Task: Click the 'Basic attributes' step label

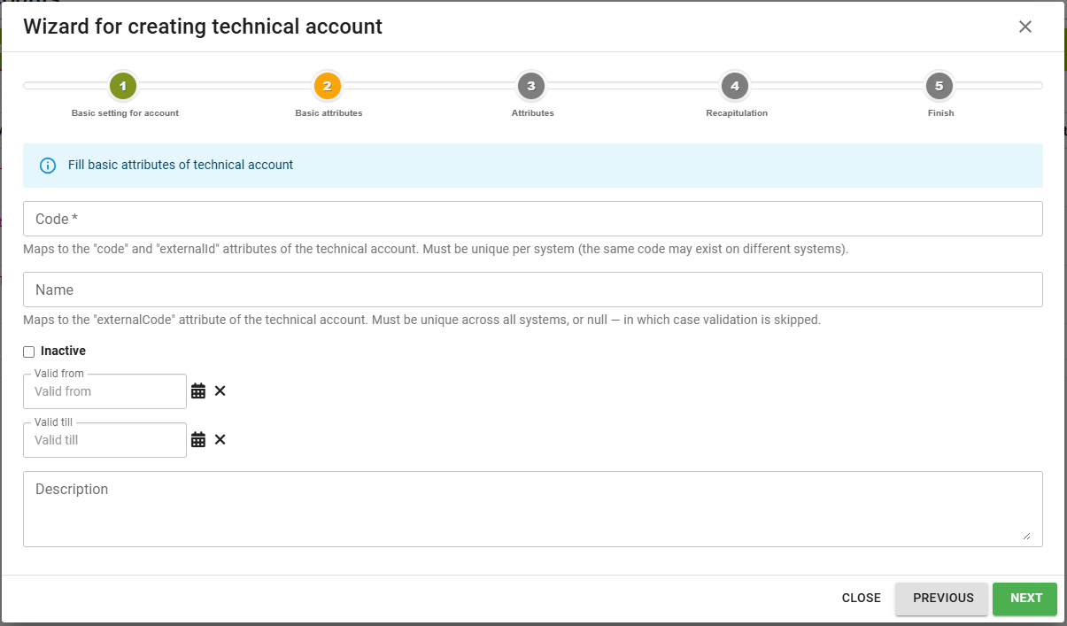Action: [329, 113]
